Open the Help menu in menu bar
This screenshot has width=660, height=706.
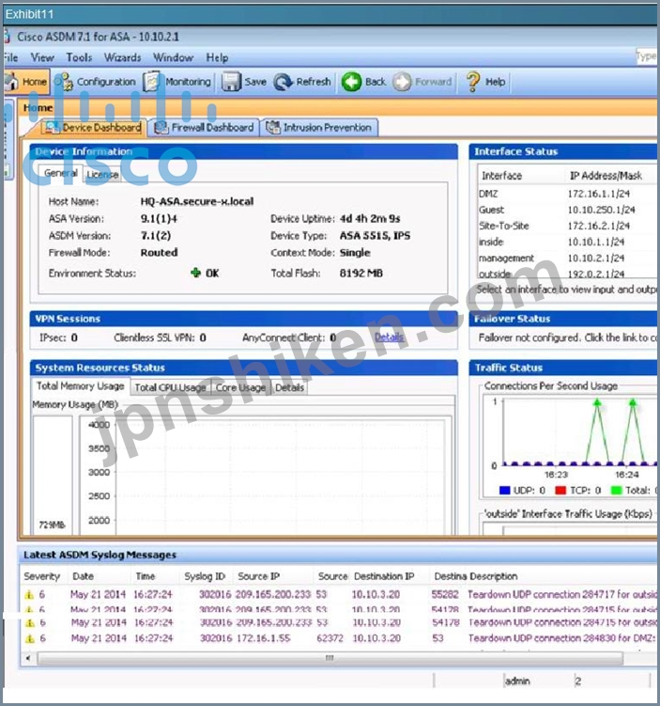[217, 57]
